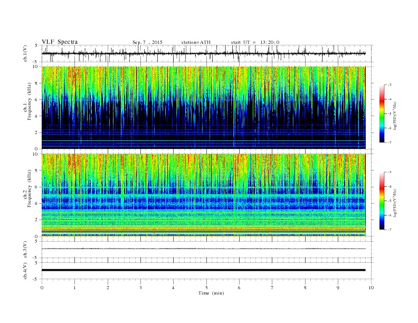Click inside the ch.1 spectrogram panel

pos(204,108)
